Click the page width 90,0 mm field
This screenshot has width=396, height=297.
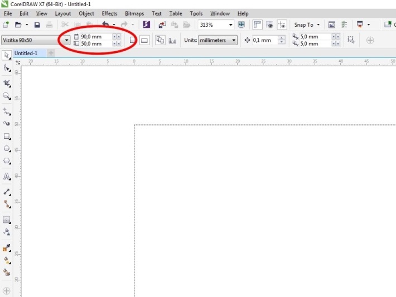pos(96,37)
